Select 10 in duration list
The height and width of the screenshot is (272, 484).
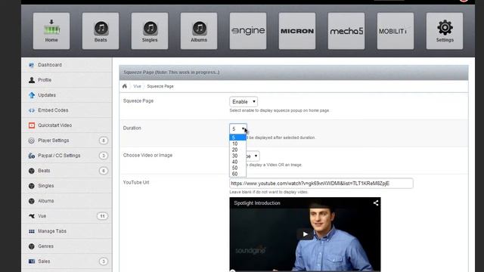[x=237, y=144]
